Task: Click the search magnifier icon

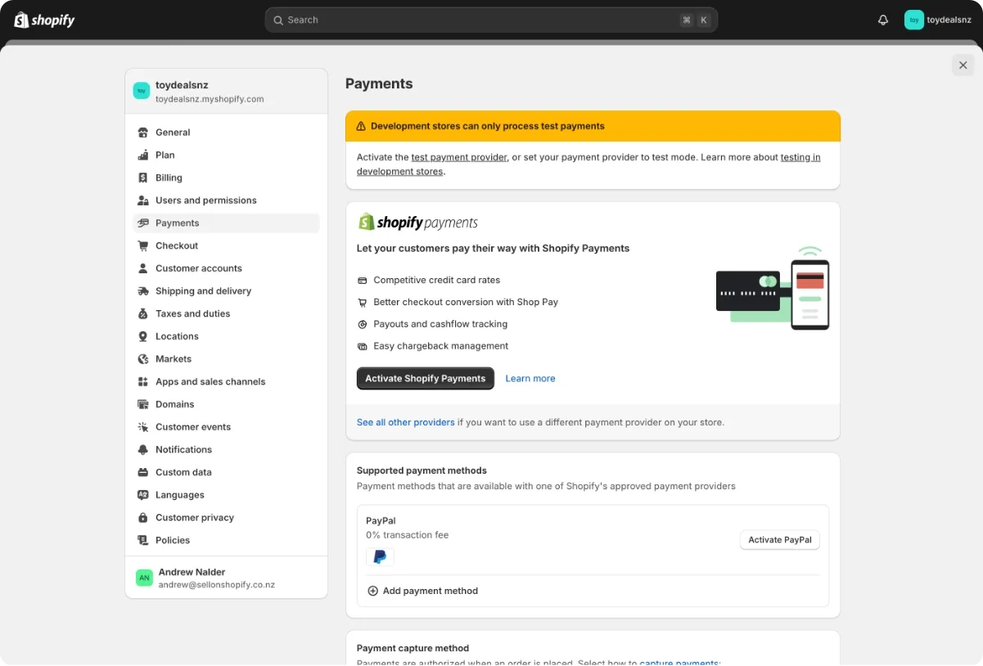Action: point(278,20)
